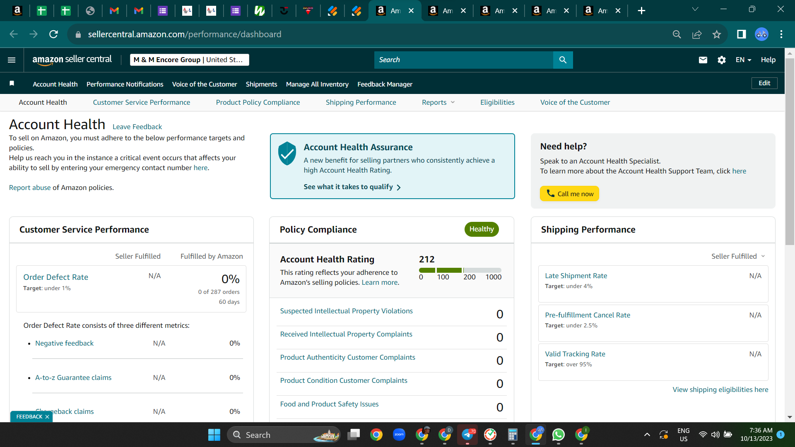Click the Report abuse link

30,187
